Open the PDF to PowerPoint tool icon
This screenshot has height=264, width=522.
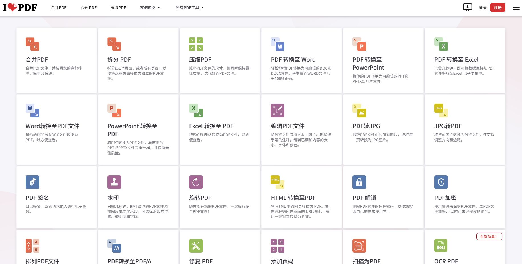[359, 44]
